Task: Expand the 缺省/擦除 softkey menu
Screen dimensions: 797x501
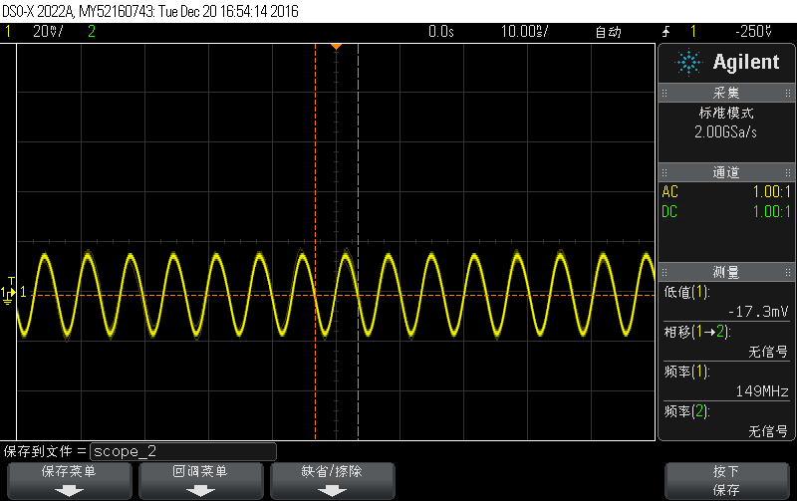Action: (x=333, y=481)
